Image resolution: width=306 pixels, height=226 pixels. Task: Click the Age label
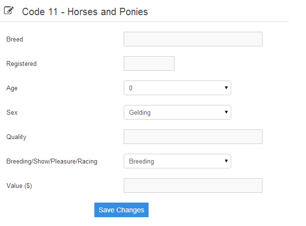point(12,88)
